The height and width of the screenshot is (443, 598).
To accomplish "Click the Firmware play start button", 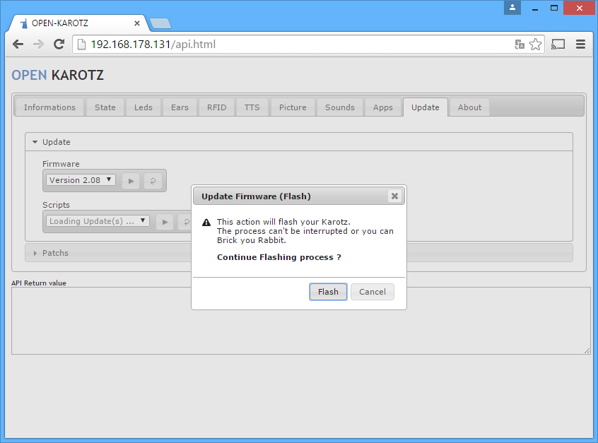I will click(x=131, y=181).
